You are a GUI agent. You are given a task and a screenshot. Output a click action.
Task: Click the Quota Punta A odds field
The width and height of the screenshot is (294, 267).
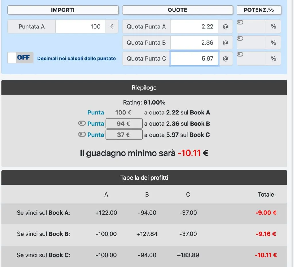pos(194,26)
